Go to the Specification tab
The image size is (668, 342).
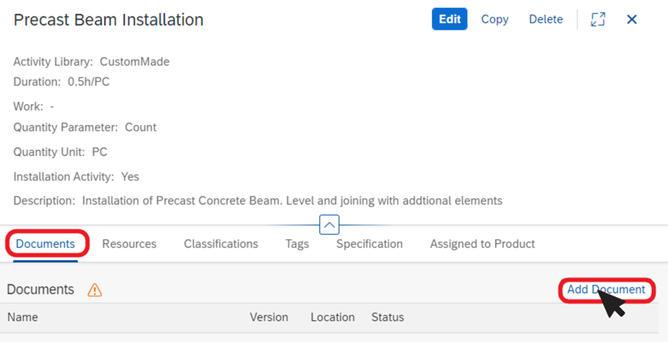coord(369,244)
